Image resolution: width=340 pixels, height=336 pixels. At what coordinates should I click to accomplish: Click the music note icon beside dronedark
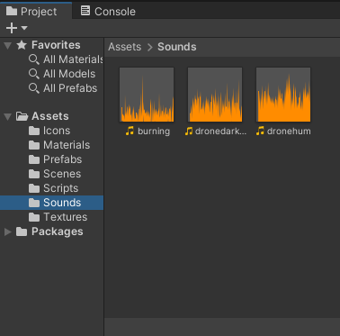click(x=189, y=131)
